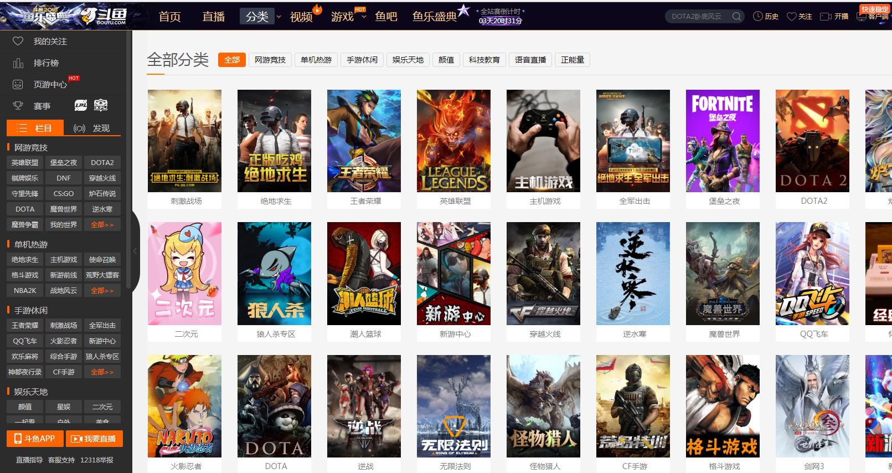This screenshot has height=473, width=892.
Task: Open the KPL league icon
Action: 101,105
